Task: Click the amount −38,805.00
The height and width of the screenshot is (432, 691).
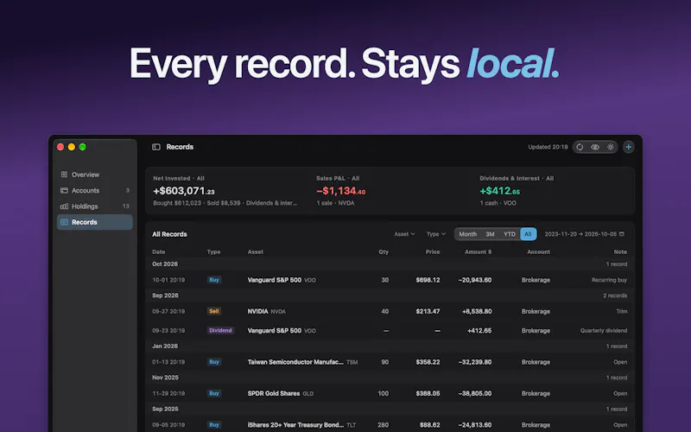Action: point(475,393)
